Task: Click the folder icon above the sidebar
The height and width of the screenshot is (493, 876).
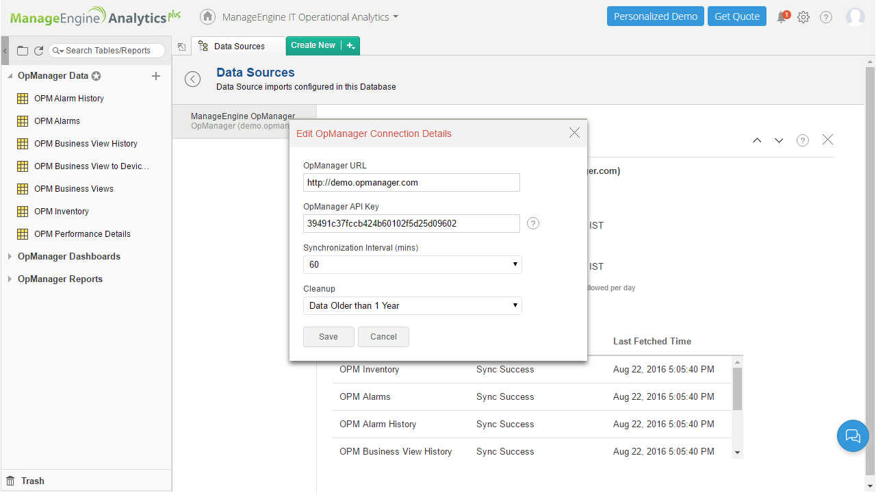Action: tap(23, 50)
